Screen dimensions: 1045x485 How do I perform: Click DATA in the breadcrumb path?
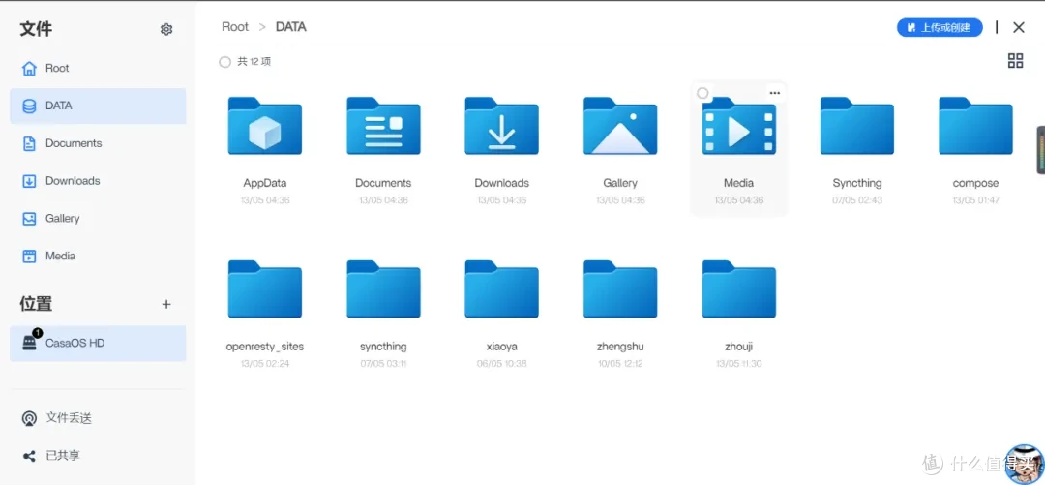[291, 27]
